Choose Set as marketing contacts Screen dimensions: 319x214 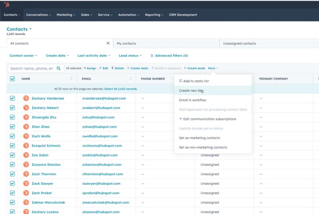(213, 138)
